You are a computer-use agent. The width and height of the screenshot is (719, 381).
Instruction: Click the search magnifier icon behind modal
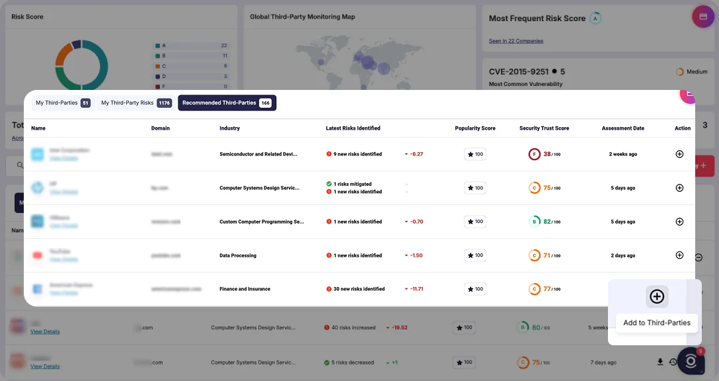pyautogui.click(x=20, y=165)
